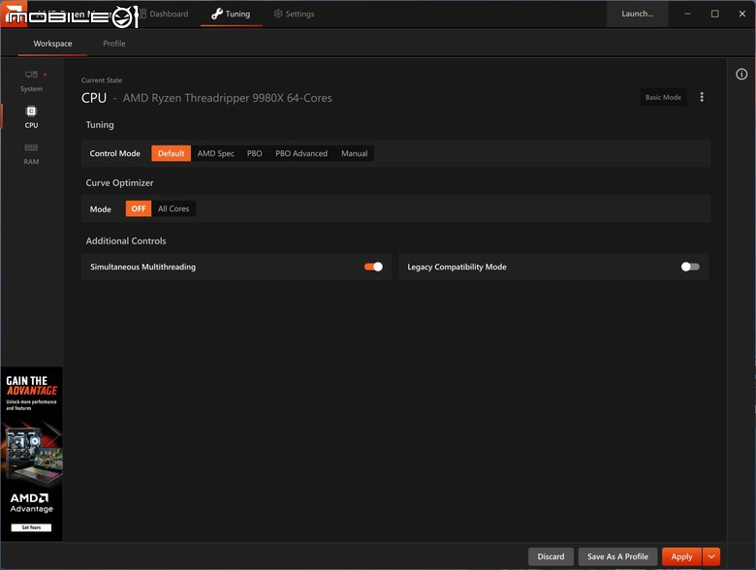Open the RAM section in sidebar

31,154
